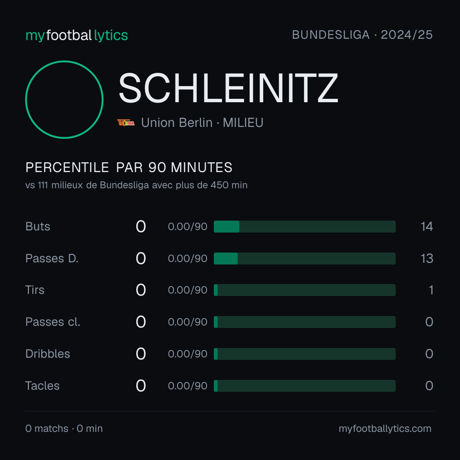Click the Dribbles 0.00/90 rate value
Screen dimensions: 460x460
tap(188, 354)
